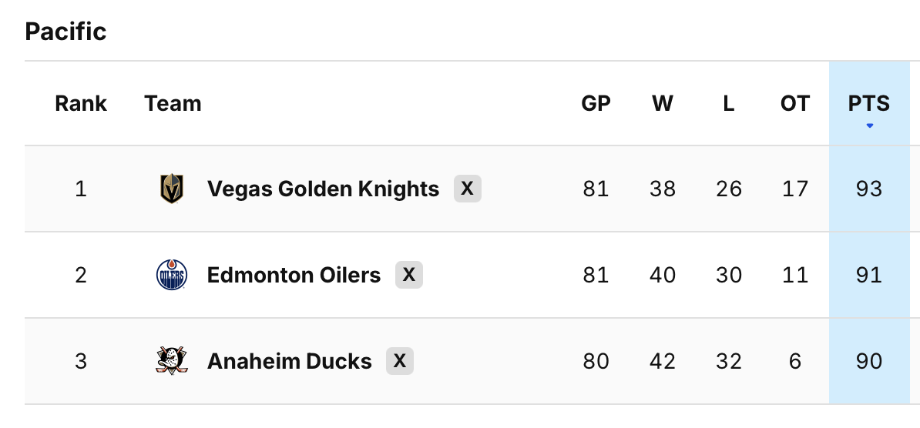Open the Vegas Golden Knights team link
The image size is (920, 428).
(323, 189)
